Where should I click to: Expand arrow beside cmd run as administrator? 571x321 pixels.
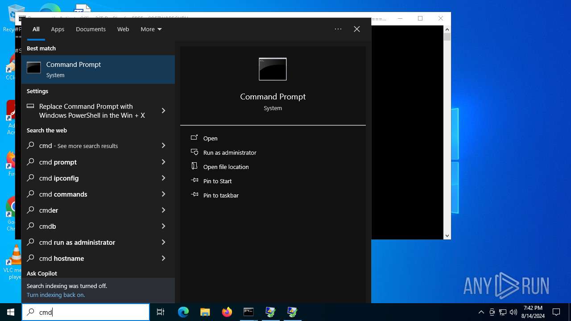tap(163, 242)
